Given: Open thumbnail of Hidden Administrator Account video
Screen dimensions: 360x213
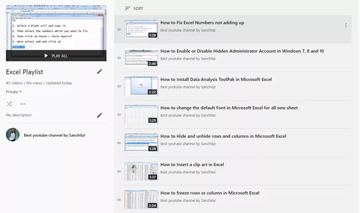Looking at the screenshot, I should pos(141,58).
